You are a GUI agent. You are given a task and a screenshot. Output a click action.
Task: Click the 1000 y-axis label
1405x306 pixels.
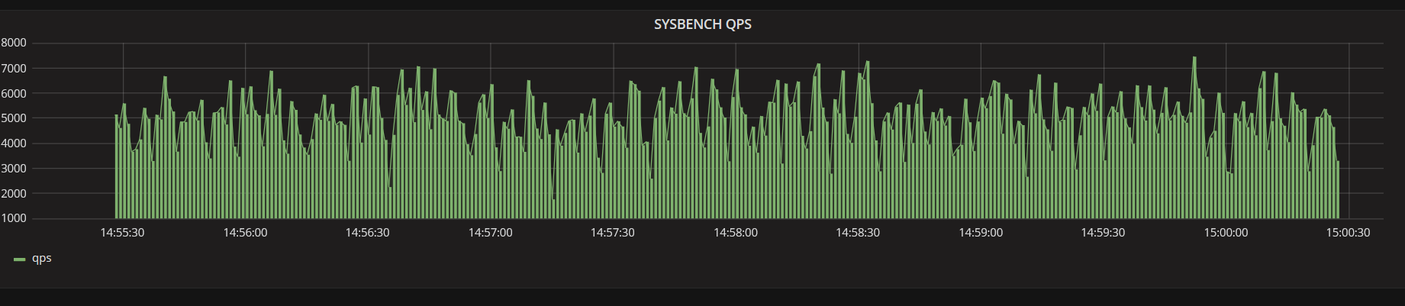[x=14, y=218]
